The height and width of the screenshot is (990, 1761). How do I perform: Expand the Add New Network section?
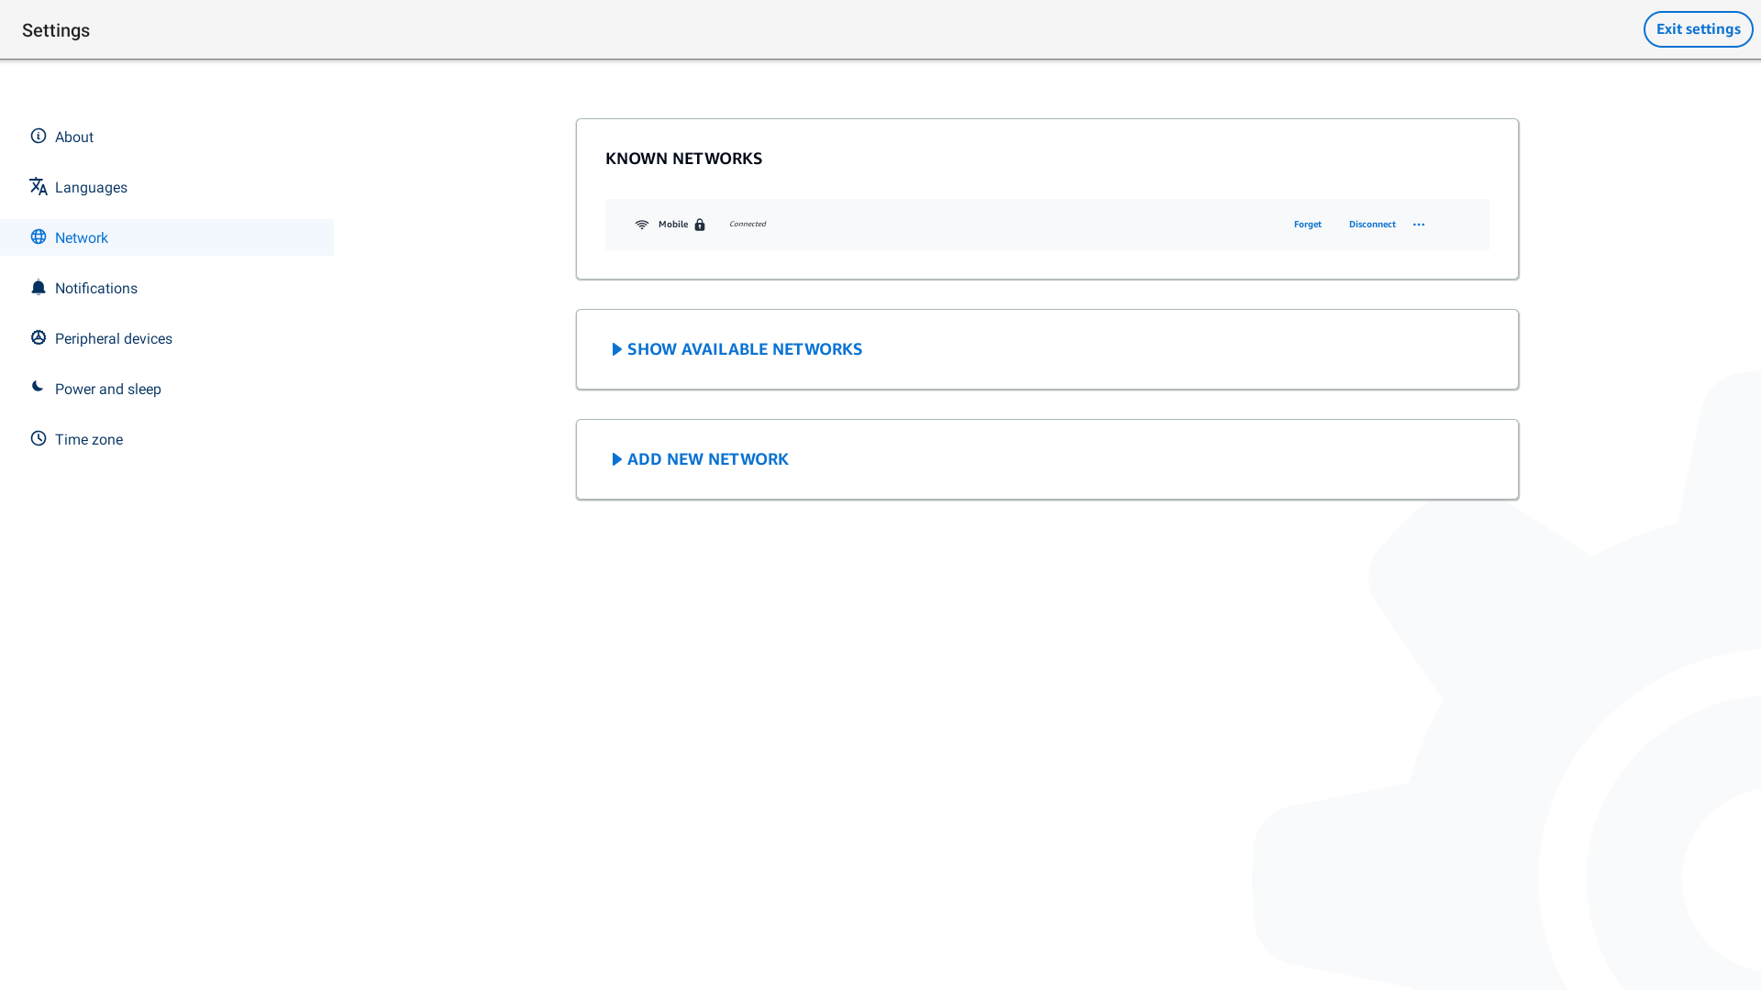701,459
